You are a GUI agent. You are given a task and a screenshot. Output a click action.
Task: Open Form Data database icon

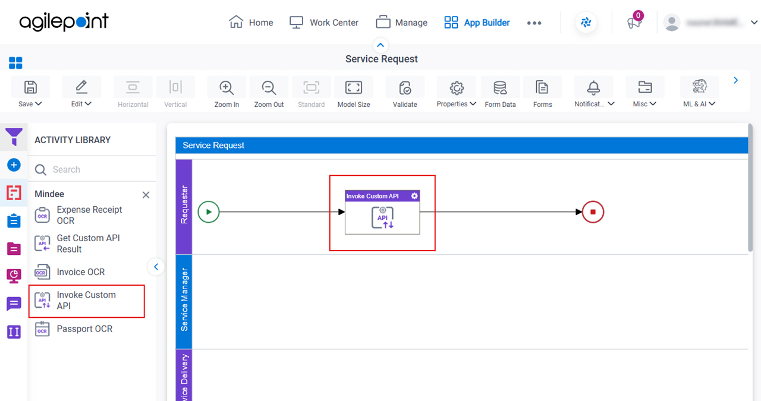(500, 88)
